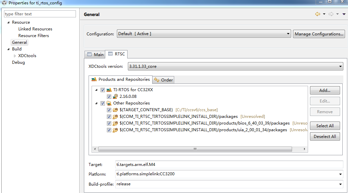Select the Products and Repositories tab
The width and height of the screenshot is (348, 193).
click(121, 79)
